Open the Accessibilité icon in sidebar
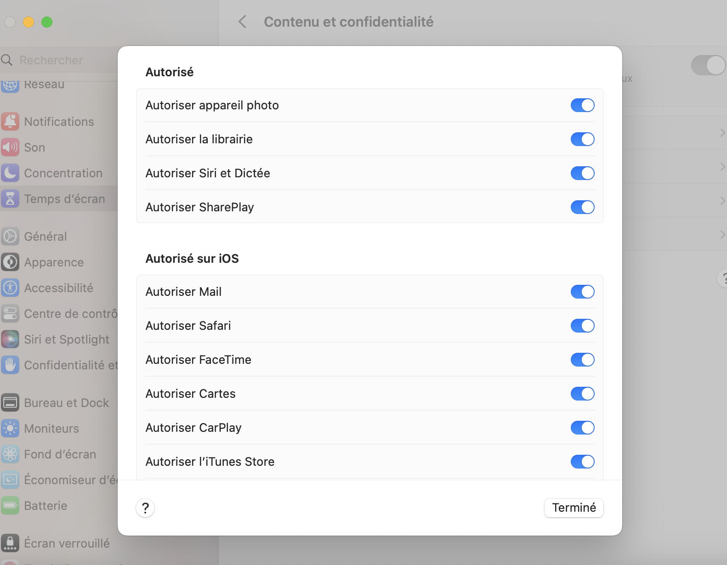 click(x=10, y=288)
